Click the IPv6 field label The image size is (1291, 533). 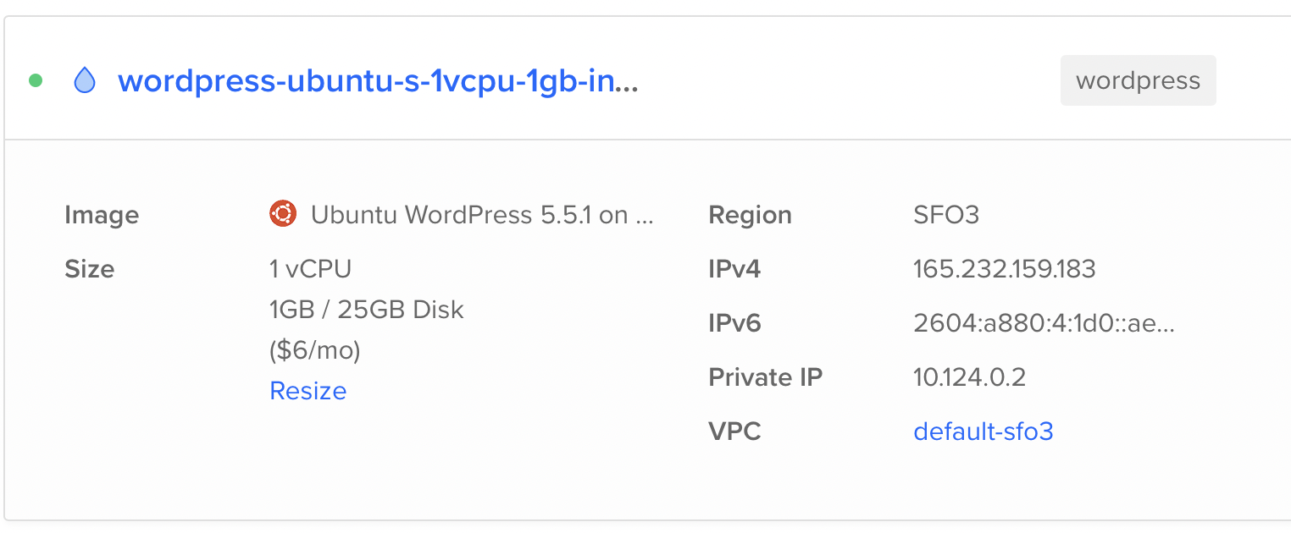click(x=734, y=323)
